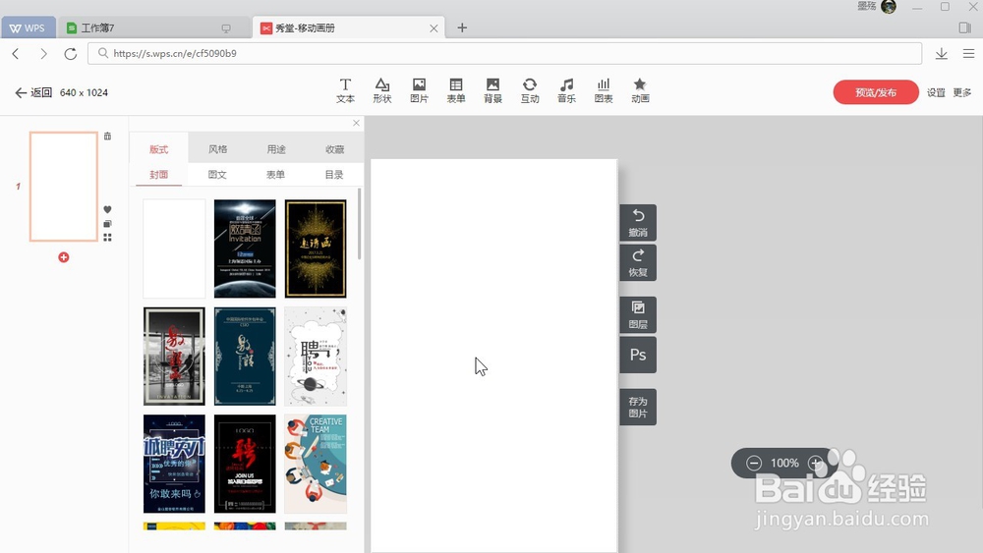Screen dimensions: 983x553
Task: Zoom out with the minus icon
Action: [x=754, y=463]
